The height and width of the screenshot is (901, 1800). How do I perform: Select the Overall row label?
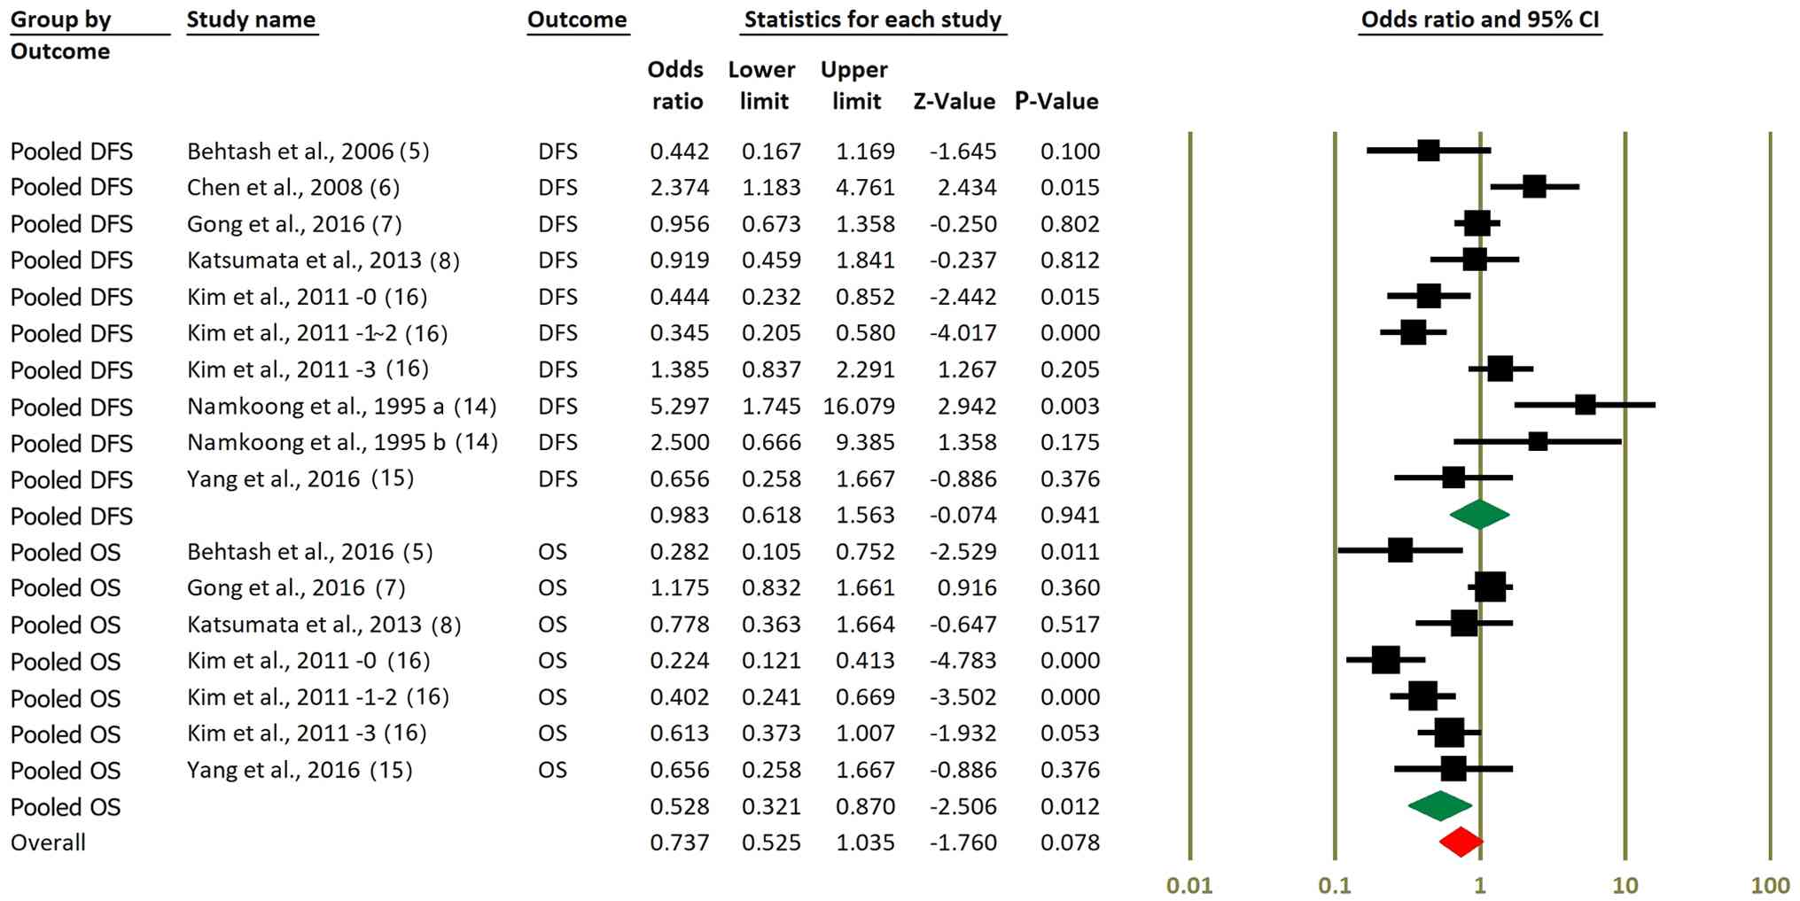coord(48,843)
